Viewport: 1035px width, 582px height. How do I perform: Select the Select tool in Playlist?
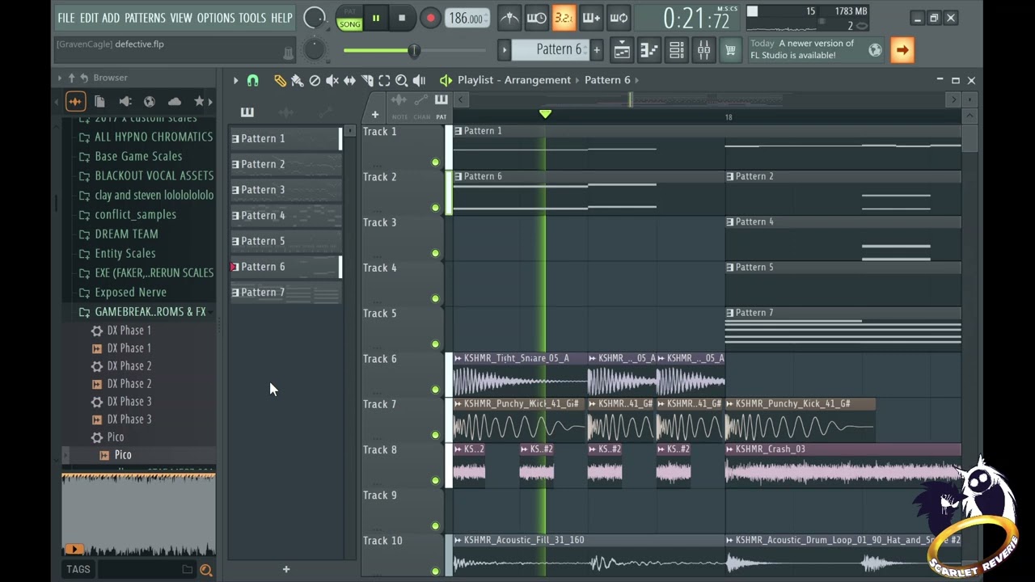pyautogui.click(x=384, y=80)
